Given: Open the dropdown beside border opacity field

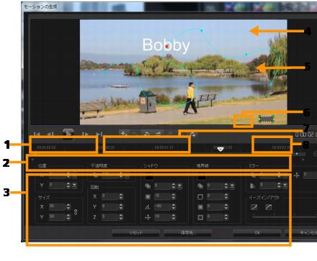Looking at the screenshot, I should [x=232, y=186].
